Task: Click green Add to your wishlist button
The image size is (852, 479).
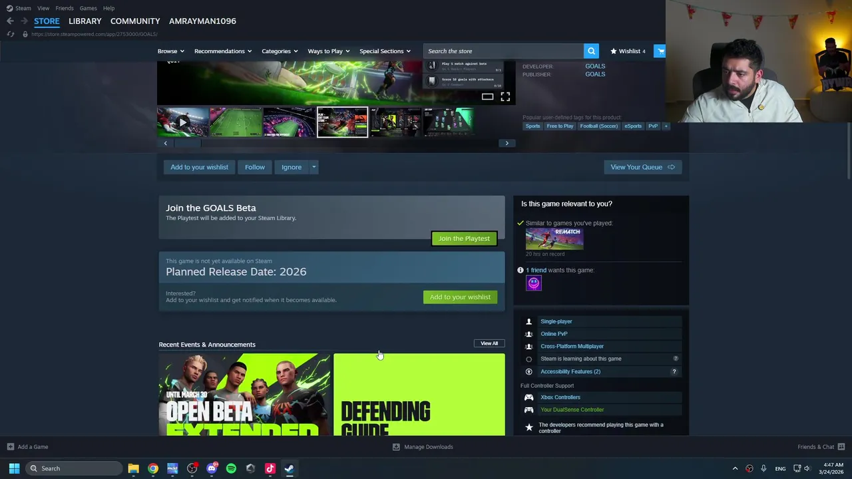Action: click(460, 297)
